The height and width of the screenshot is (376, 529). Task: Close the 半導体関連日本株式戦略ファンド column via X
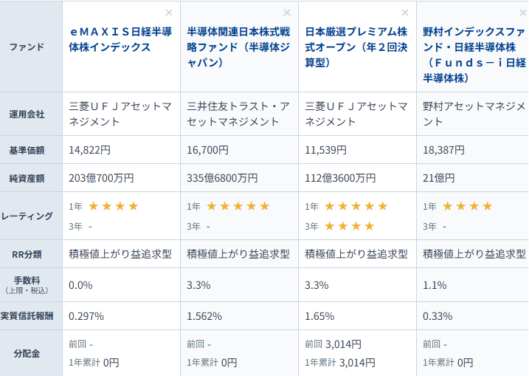click(x=287, y=13)
